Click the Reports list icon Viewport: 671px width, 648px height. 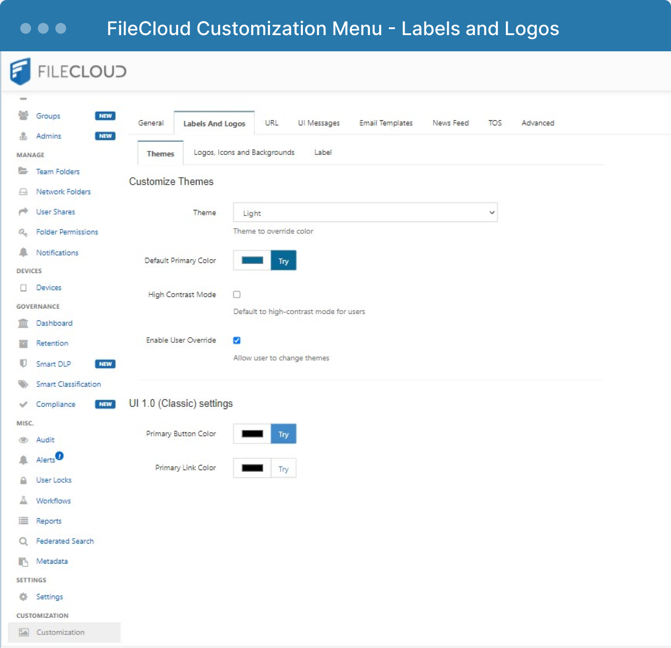(23, 521)
